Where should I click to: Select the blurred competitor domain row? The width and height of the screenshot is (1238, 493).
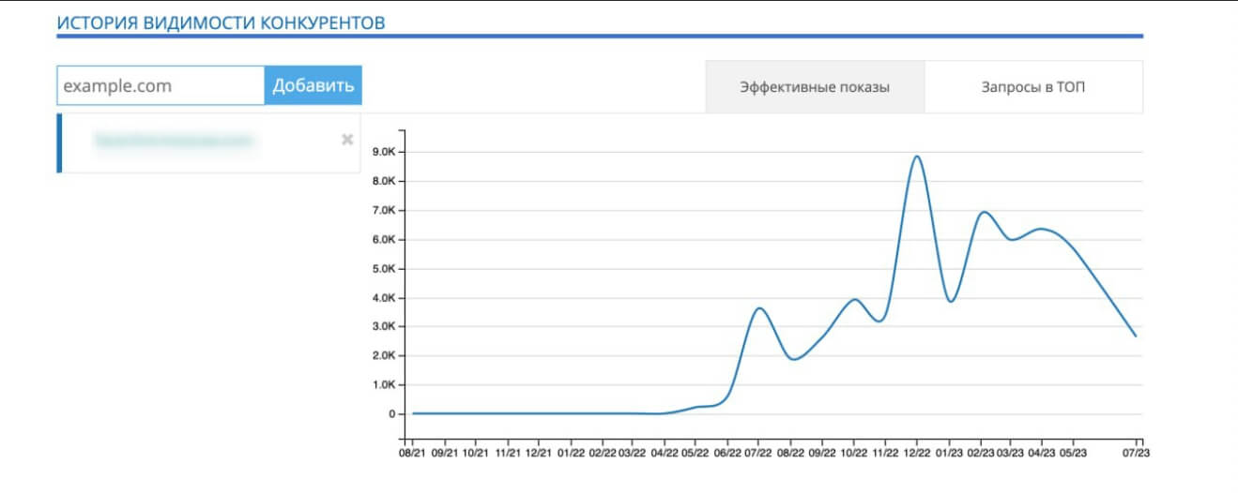208,143
